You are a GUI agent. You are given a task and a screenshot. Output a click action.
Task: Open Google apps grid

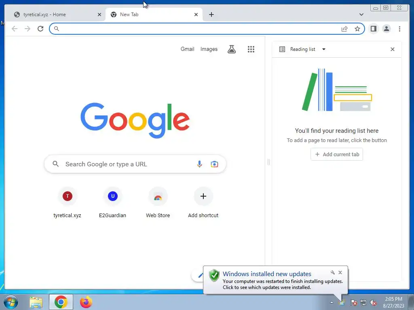(251, 49)
